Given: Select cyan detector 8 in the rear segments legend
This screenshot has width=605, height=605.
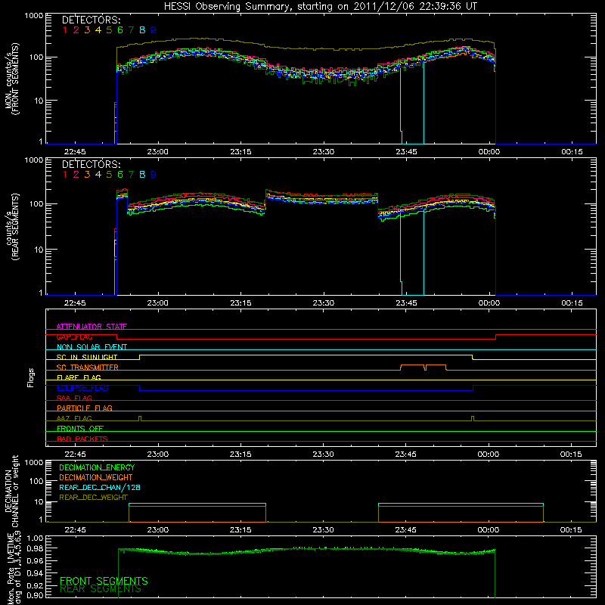Looking at the screenshot, I should click(x=142, y=175).
